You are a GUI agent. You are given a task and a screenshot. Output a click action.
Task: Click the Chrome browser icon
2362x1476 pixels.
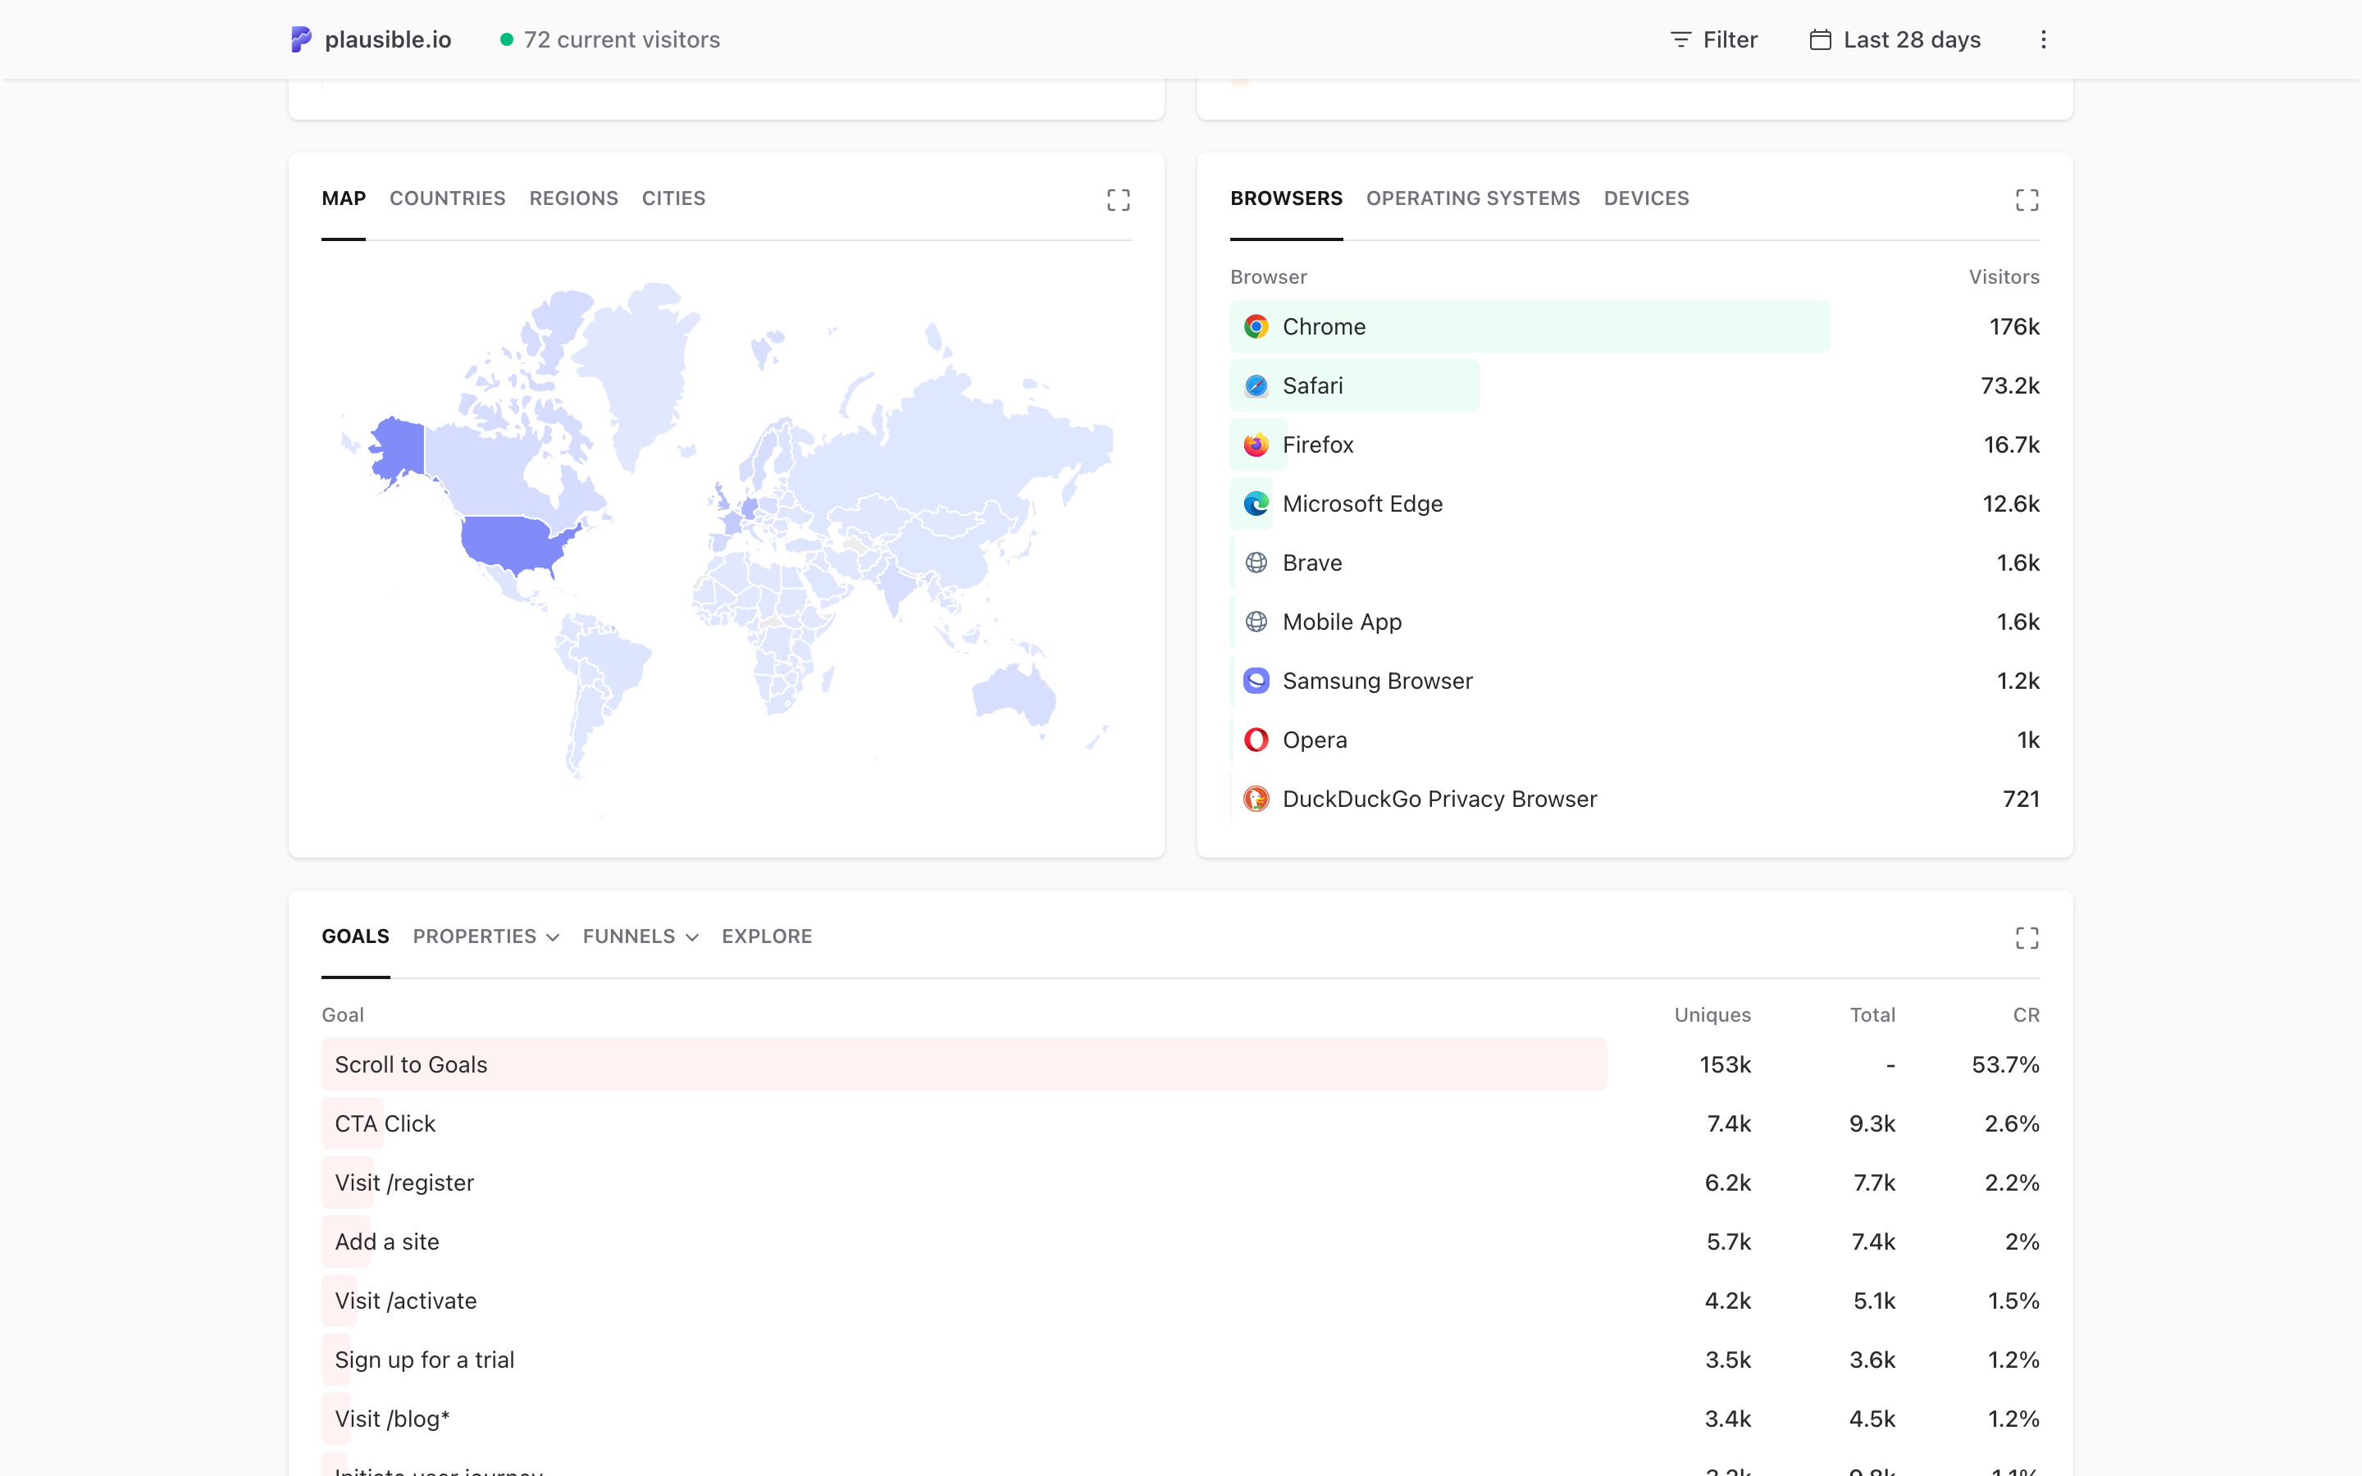(x=1256, y=326)
